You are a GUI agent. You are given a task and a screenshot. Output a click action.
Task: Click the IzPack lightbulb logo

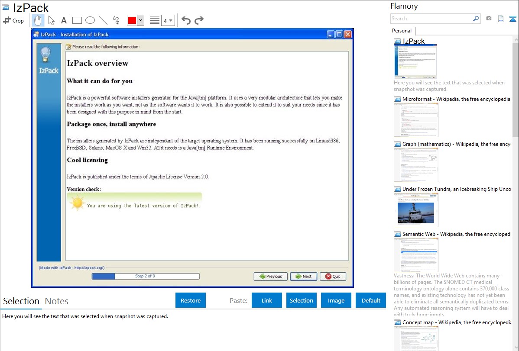click(45, 55)
